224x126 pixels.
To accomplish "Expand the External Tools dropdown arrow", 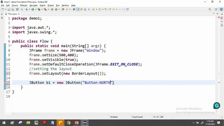I will pyautogui.click(x=48, y=9).
